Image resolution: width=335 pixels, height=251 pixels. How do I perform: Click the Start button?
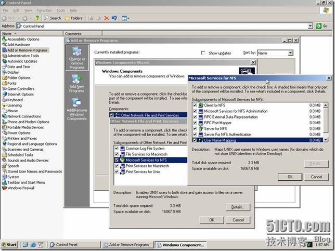tap(9, 245)
